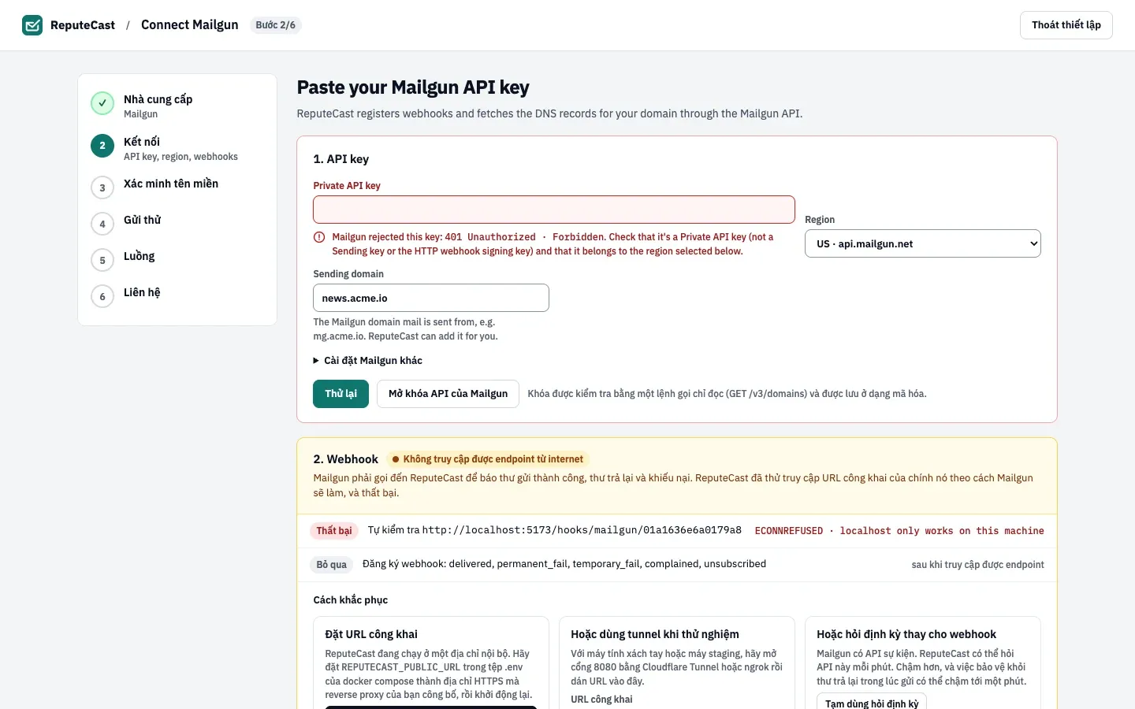Click the ReputeCast brand name
Image resolution: width=1135 pixels, height=709 pixels.
[x=83, y=25]
